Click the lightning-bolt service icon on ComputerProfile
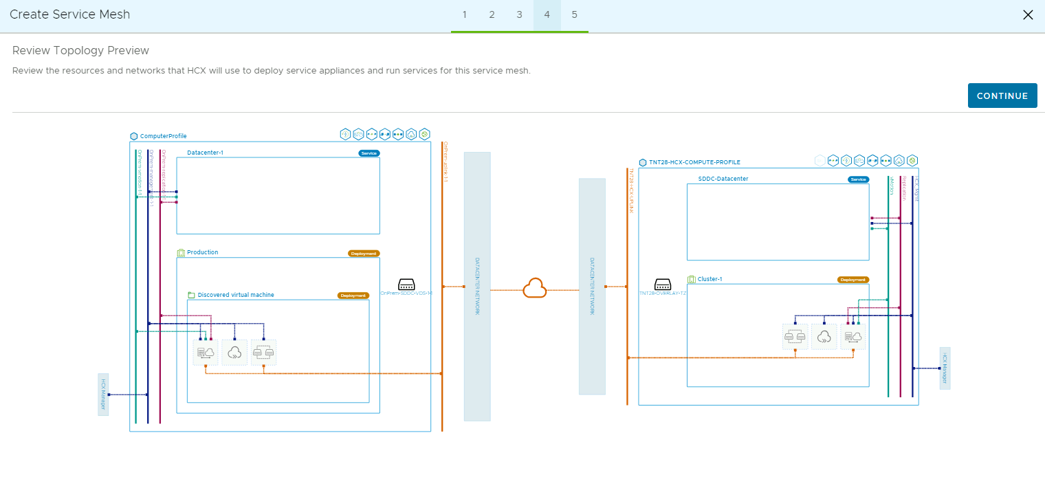1045x477 pixels. [345, 134]
